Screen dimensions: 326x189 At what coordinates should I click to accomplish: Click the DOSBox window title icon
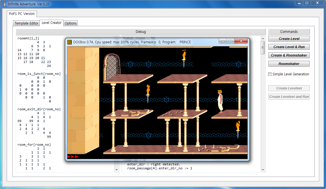tap(70, 42)
